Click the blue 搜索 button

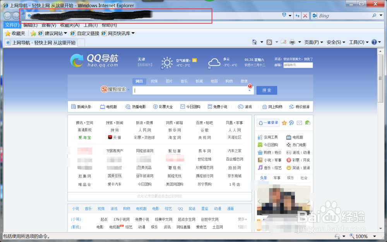click(267, 90)
